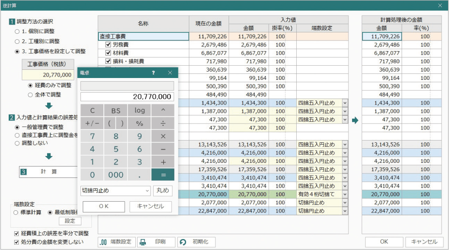
Task: Open the 有効4桁切捨て dropdown in the 20,770,000 row
Action: (x=345, y=194)
